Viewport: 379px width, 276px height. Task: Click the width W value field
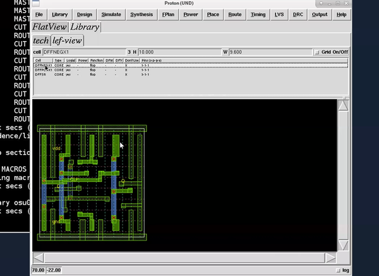point(270,52)
